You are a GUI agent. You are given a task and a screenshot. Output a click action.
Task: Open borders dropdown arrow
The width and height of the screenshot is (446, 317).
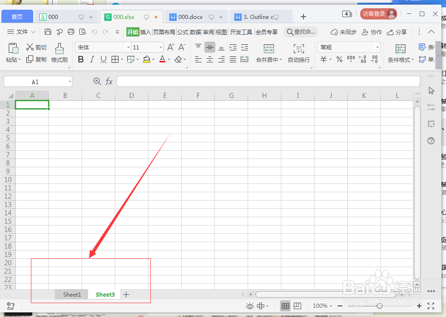[x=122, y=59]
